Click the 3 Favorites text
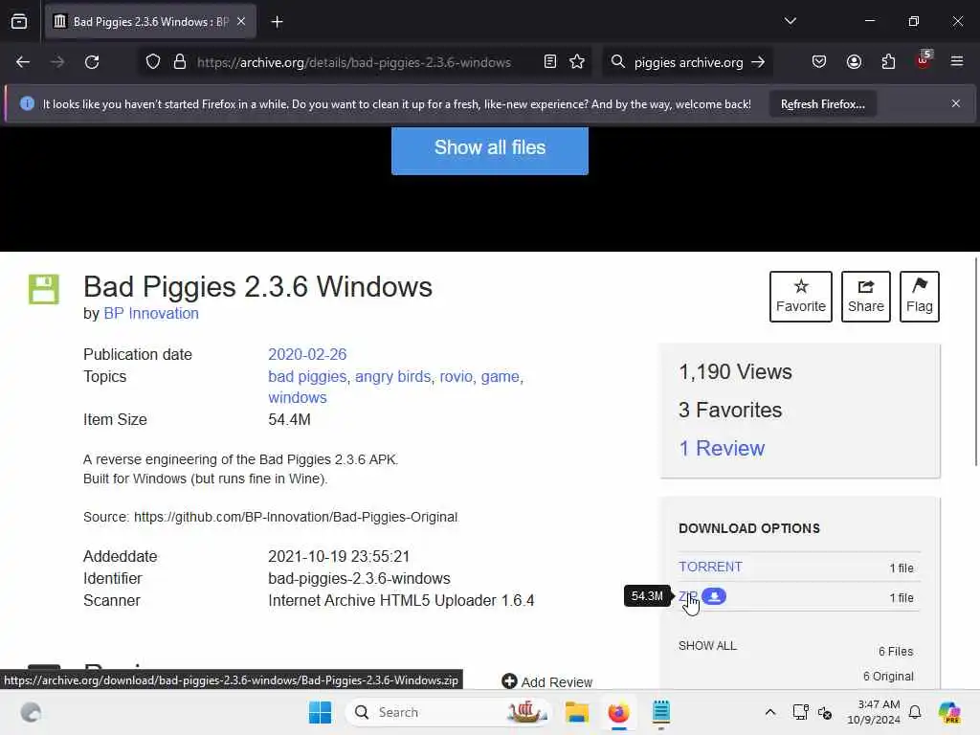 [x=730, y=410]
